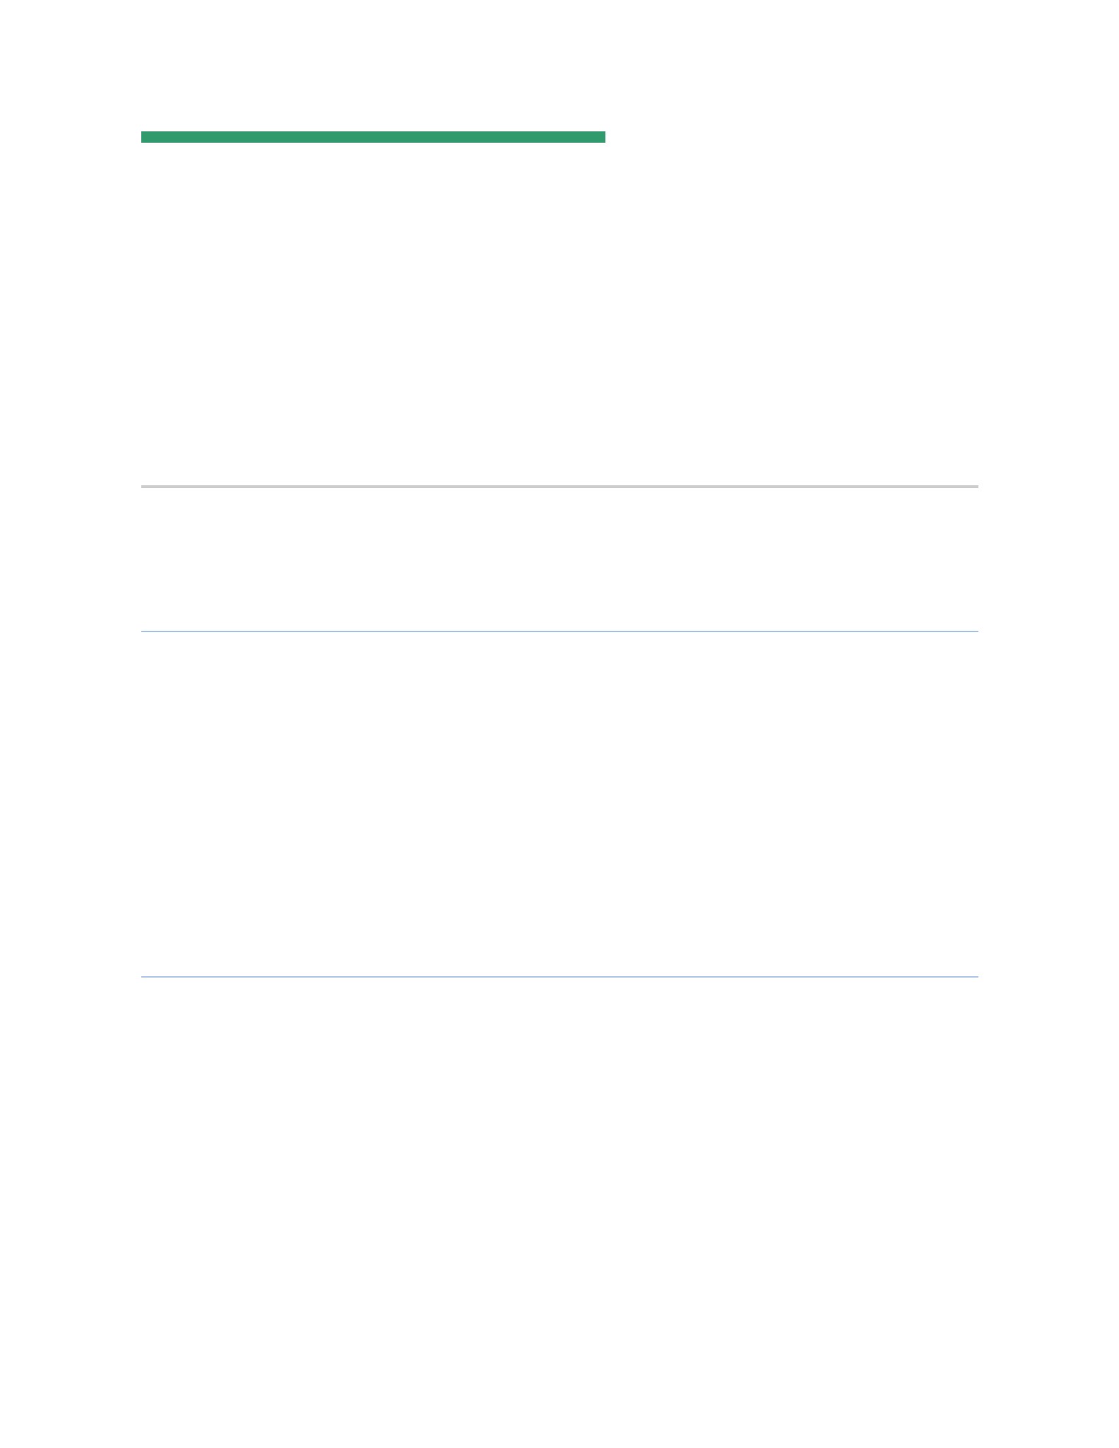This screenshot has width=1119, height=1448.
Task: Click blank area between green bar and gray divider
Action: (559, 314)
